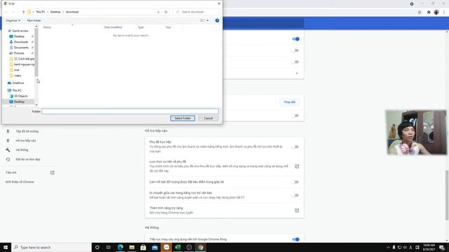The height and width of the screenshot is (252, 449).
Task: Show hidden system tray icons chevron
Action: (x=388, y=247)
